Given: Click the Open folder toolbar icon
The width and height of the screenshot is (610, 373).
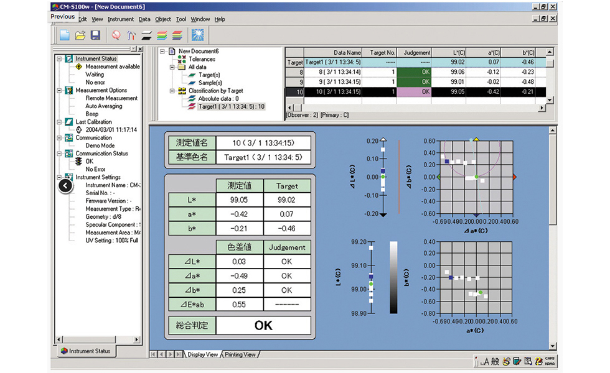Looking at the screenshot, I should point(80,35).
